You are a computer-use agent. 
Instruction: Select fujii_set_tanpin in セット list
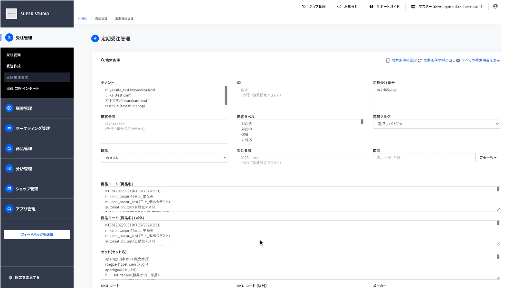coord(132,275)
